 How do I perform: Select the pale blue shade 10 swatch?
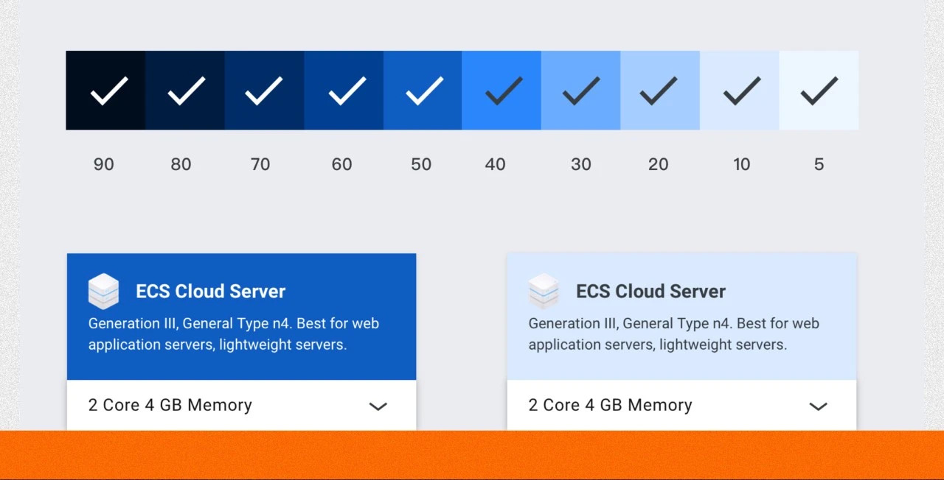[x=740, y=91]
